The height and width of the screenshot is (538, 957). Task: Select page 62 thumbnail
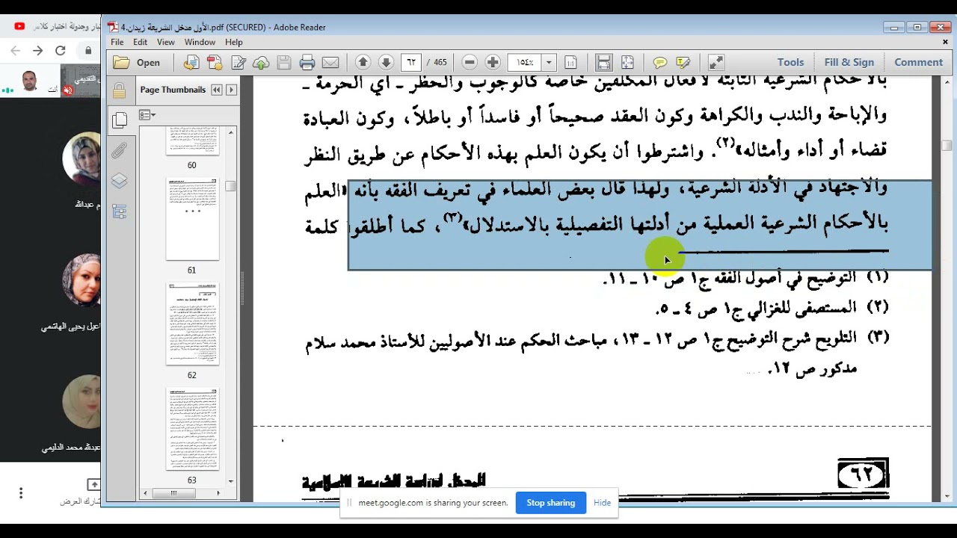click(192, 324)
